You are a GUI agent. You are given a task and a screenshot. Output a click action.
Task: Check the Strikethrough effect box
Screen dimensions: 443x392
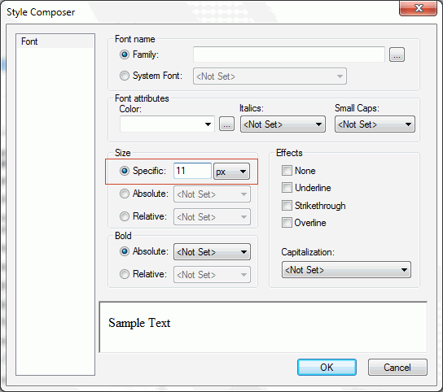click(x=287, y=206)
